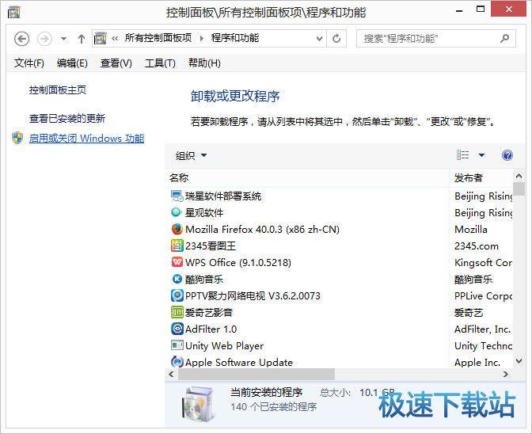Sort by 发布者 column header

click(x=481, y=178)
